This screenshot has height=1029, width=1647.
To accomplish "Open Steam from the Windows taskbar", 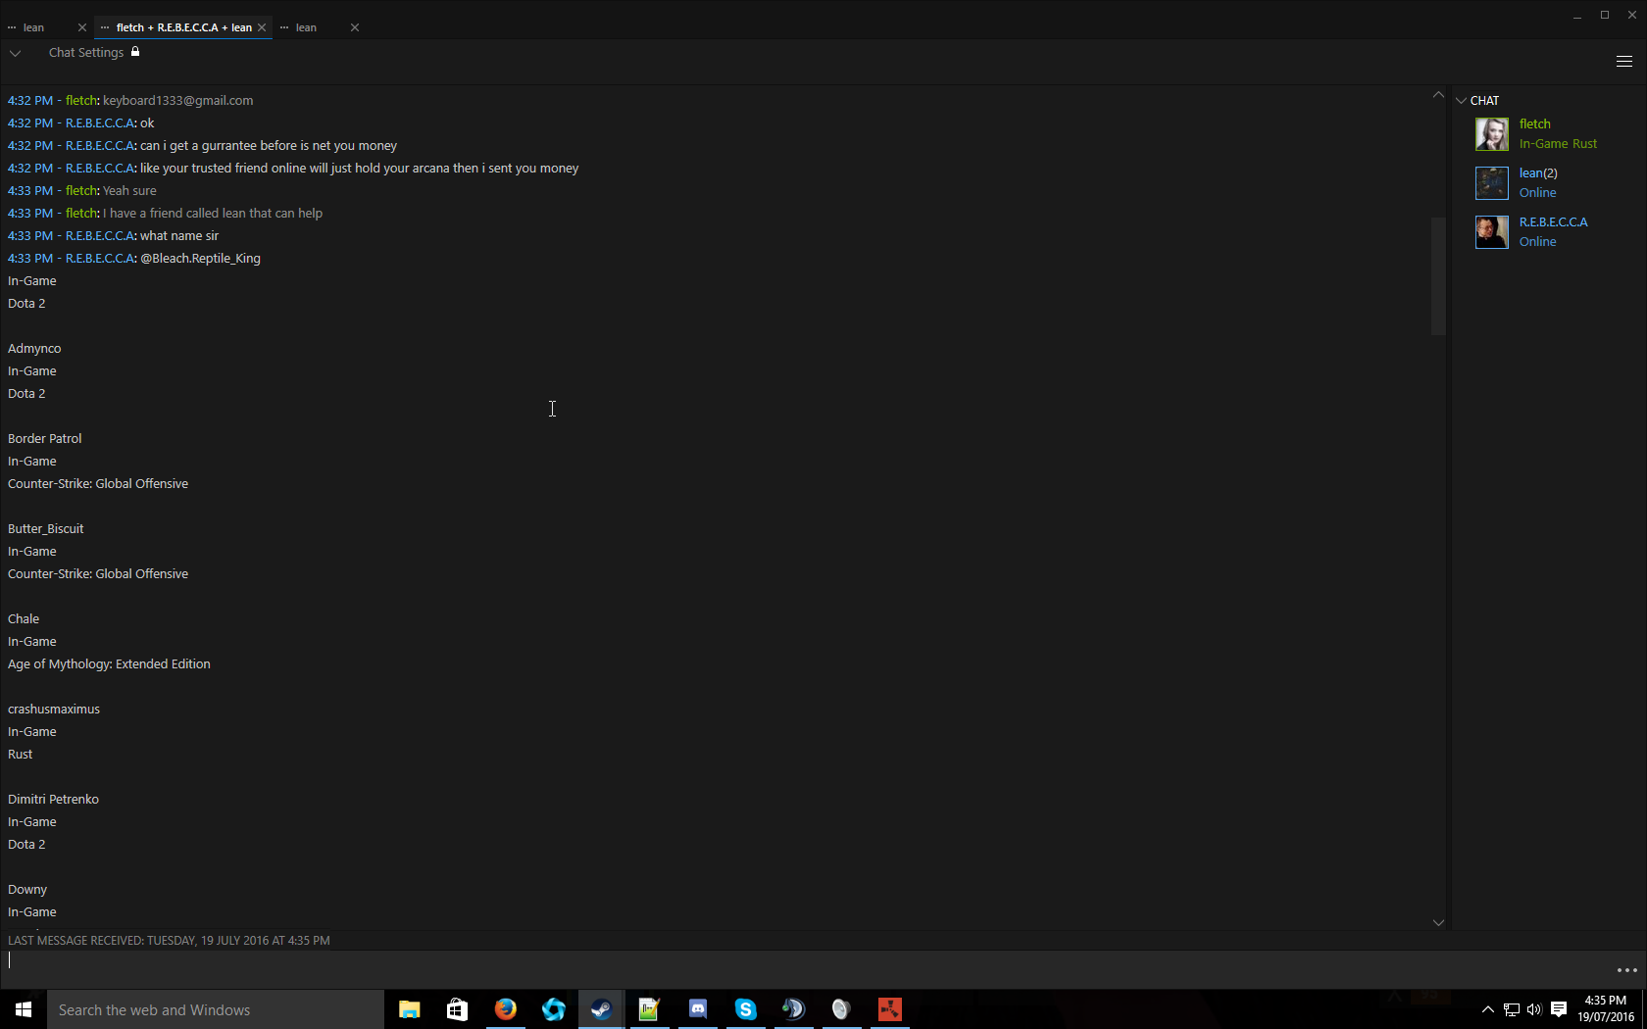I will click(x=601, y=1009).
